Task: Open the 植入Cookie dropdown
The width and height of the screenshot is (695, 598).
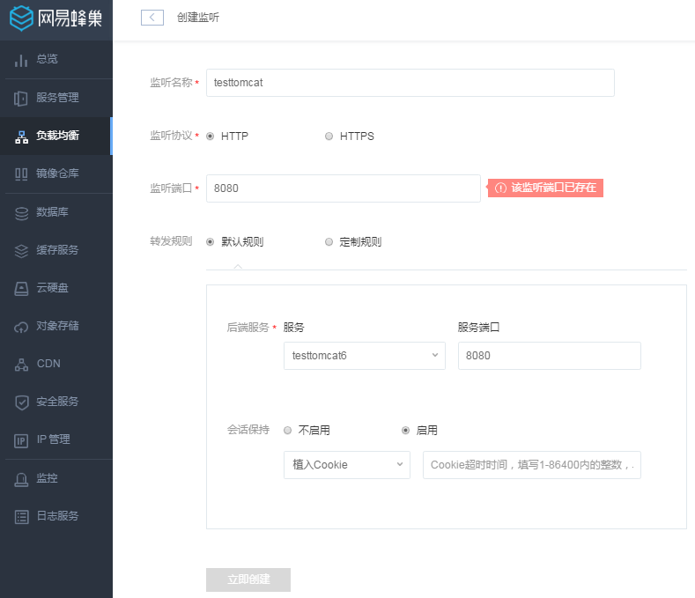Action: tap(346, 465)
